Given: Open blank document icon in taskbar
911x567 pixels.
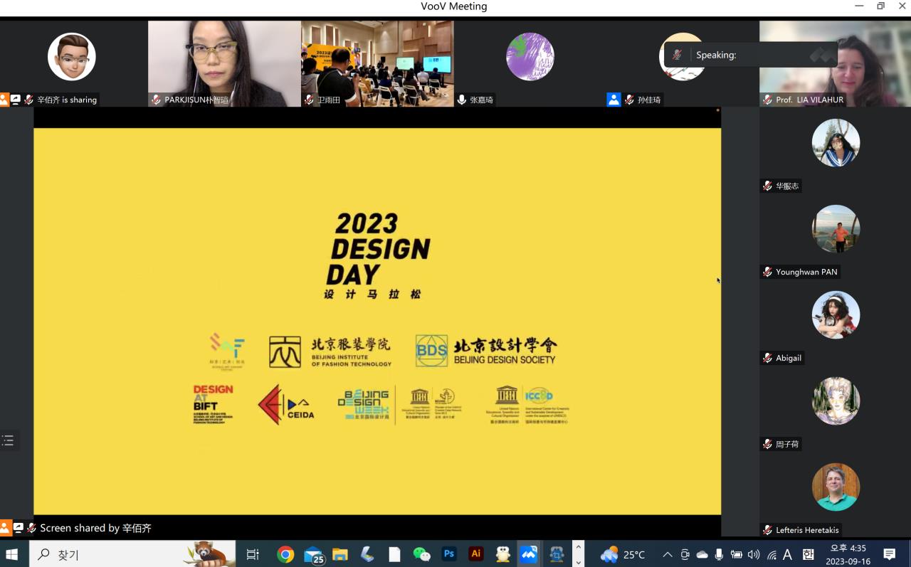Looking at the screenshot, I should click(394, 554).
